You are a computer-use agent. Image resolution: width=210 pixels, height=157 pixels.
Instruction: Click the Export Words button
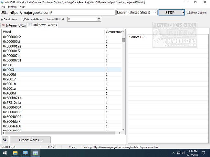point(30,140)
